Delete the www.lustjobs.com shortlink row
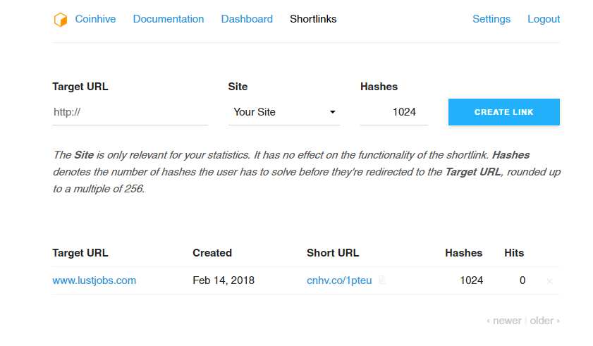The image size is (593, 346). pos(550,281)
